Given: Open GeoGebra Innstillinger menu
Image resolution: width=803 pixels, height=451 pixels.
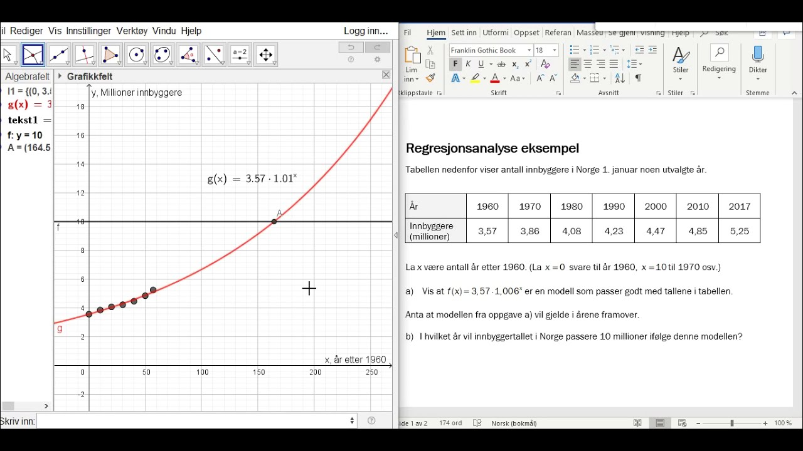Looking at the screenshot, I should tap(88, 31).
